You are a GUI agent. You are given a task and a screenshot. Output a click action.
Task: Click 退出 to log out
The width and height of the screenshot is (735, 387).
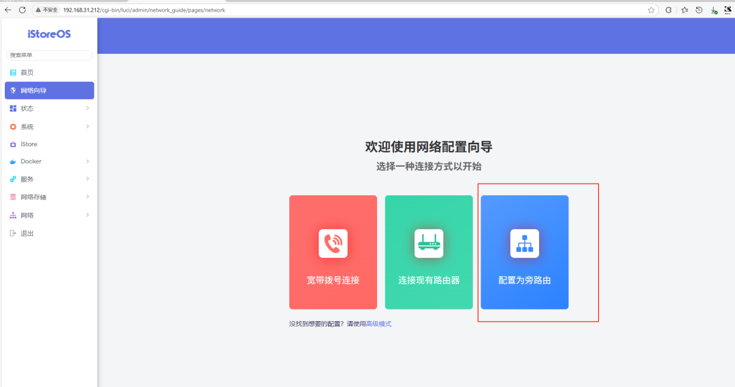pyautogui.click(x=27, y=233)
